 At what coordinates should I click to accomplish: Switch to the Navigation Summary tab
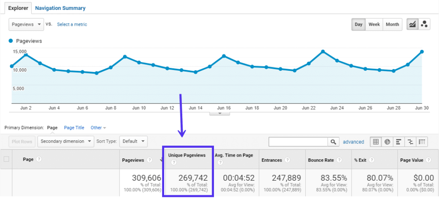[60, 8]
